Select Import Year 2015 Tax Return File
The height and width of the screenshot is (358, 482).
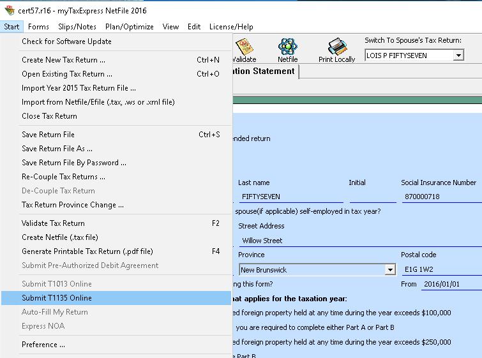(116, 88)
